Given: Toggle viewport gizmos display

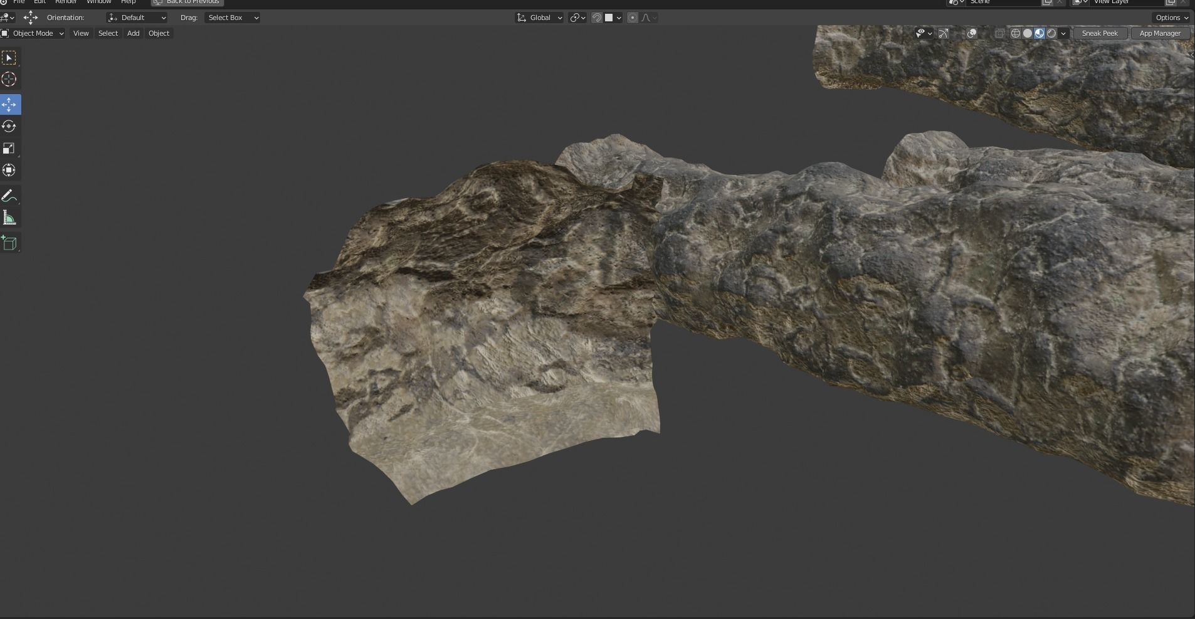Looking at the screenshot, I should point(944,33).
